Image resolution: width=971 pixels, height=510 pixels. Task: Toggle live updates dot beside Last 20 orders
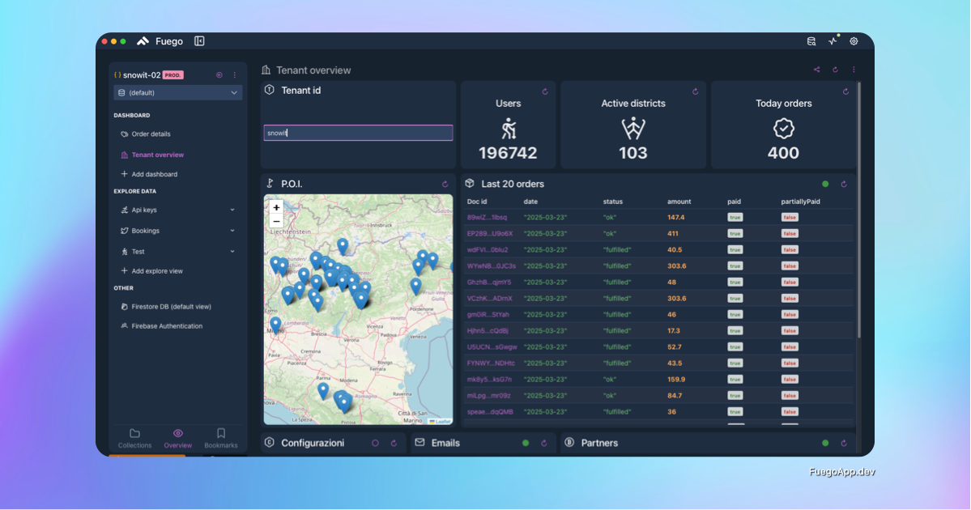(x=827, y=184)
